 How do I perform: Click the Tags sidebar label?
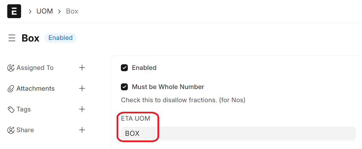[24, 109]
